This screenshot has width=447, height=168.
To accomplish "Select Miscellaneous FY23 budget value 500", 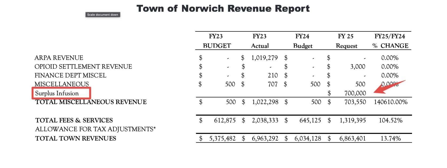I will click(x=230, y=84).
